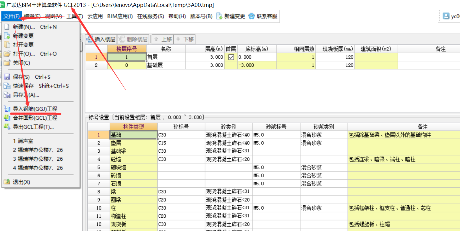Click the 上移 button

tap(163, 39)
